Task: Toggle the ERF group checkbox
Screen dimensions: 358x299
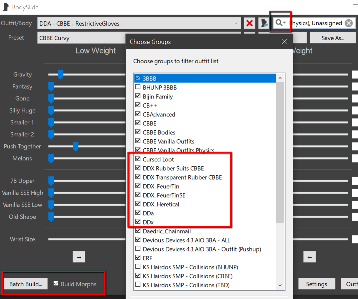Action: (x=138, y=257)
